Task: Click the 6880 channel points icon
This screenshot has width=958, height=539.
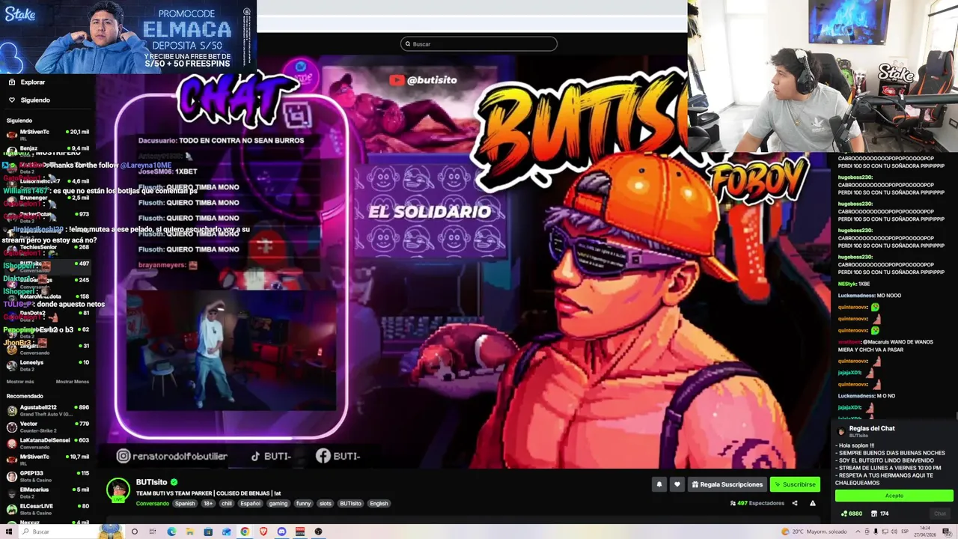Action: point(852,514)
